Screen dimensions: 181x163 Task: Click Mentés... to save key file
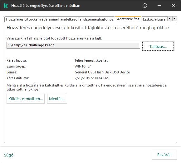(x=57, y=99)
